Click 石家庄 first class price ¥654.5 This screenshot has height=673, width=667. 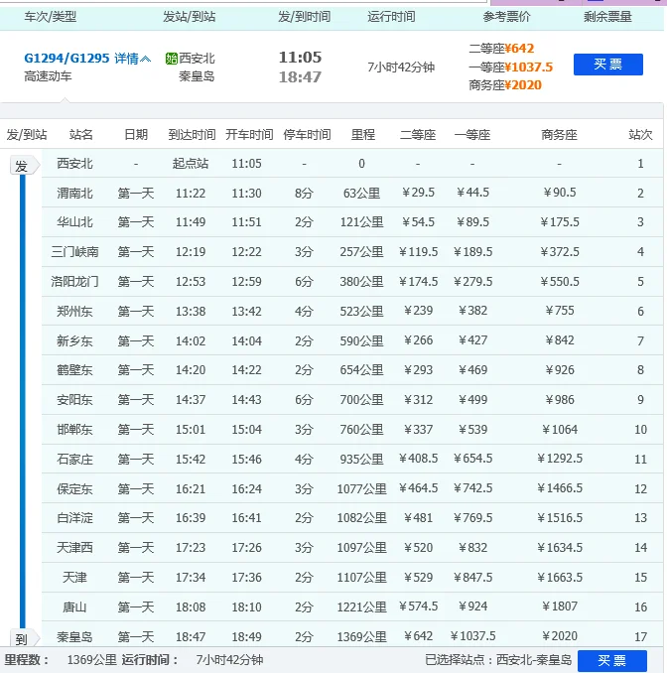pyautogui.click(x=472, y=459)
